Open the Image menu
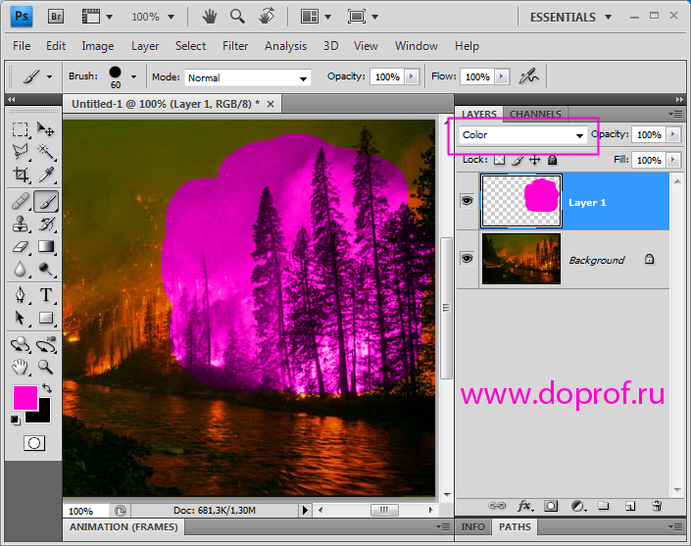This screenshot has height=546, width=691. click(x=97, y=46)
